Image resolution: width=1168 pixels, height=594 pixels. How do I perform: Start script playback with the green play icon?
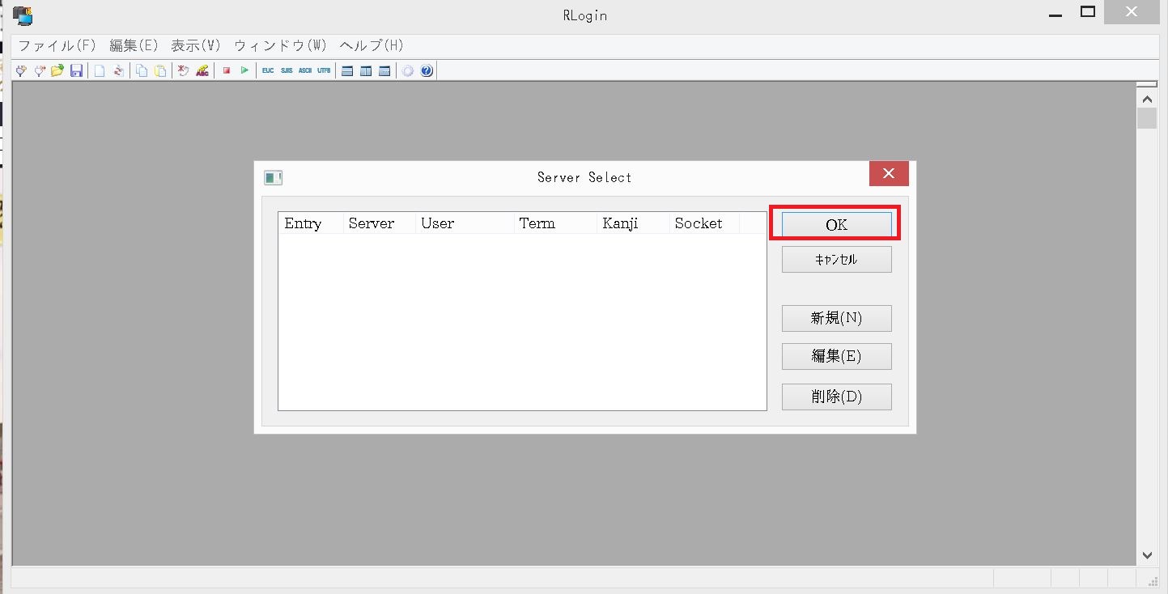(244, 70)
